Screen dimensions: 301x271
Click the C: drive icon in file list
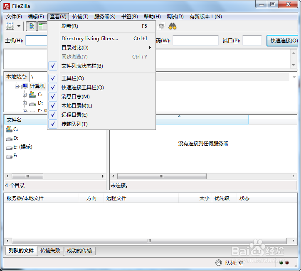[x=9, y=129]
